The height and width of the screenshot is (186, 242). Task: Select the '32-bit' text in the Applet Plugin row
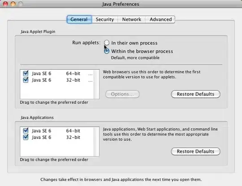(x=73, y=80)
